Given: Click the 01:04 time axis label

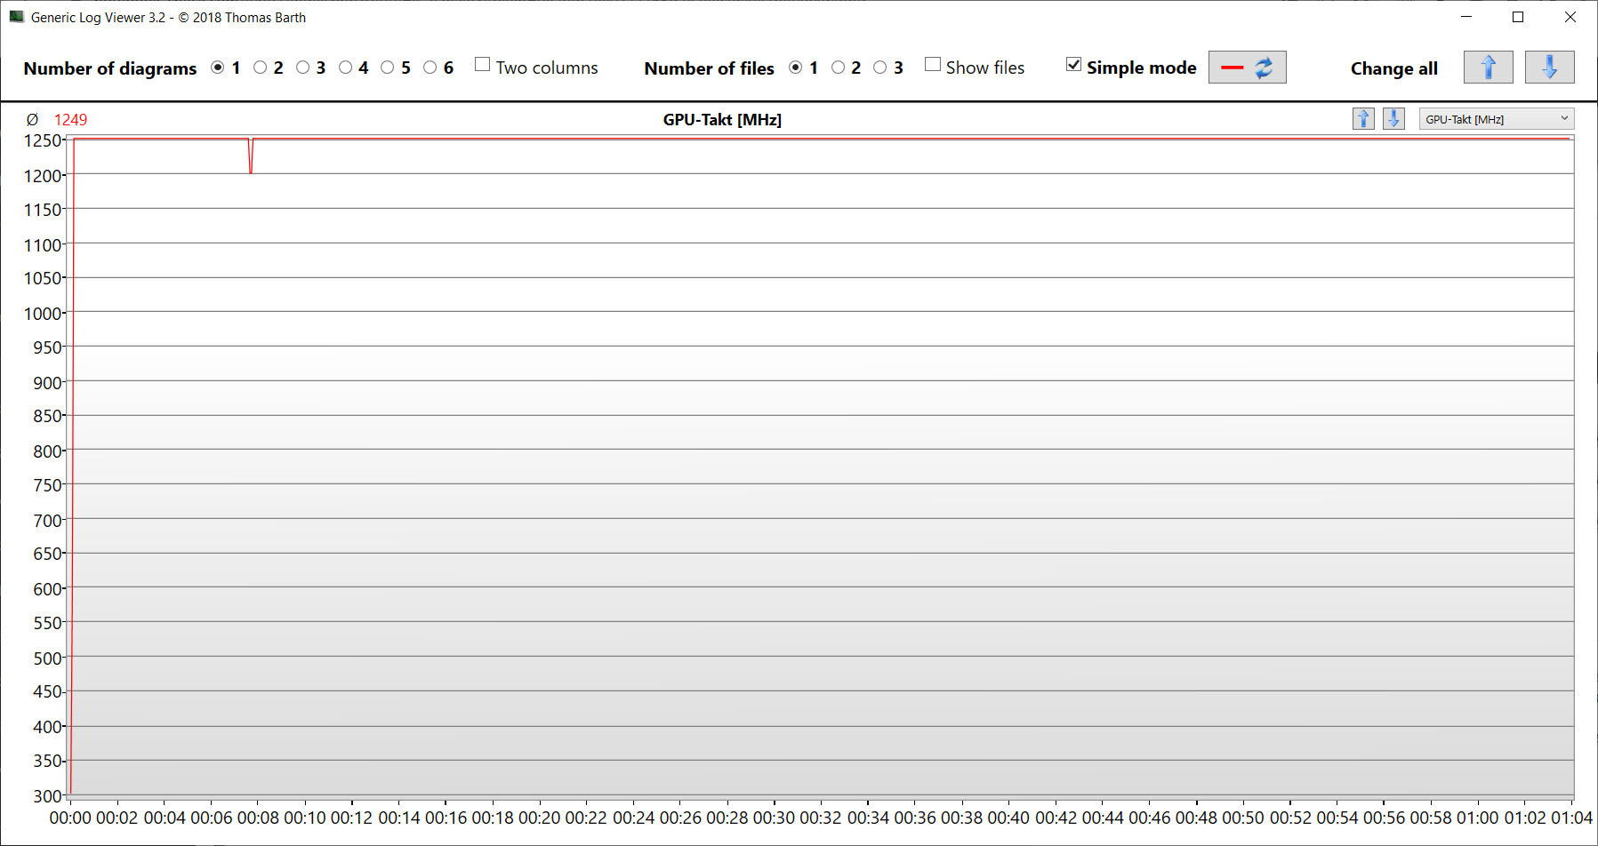Looking at the screenshot, I should coord(1571,818).
